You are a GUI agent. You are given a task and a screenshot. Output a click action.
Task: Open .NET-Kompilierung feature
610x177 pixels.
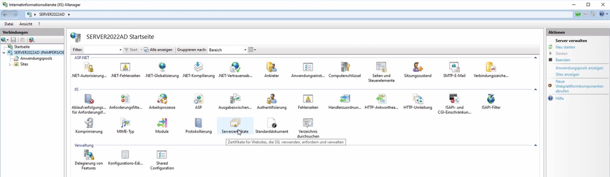coord(199,70)
